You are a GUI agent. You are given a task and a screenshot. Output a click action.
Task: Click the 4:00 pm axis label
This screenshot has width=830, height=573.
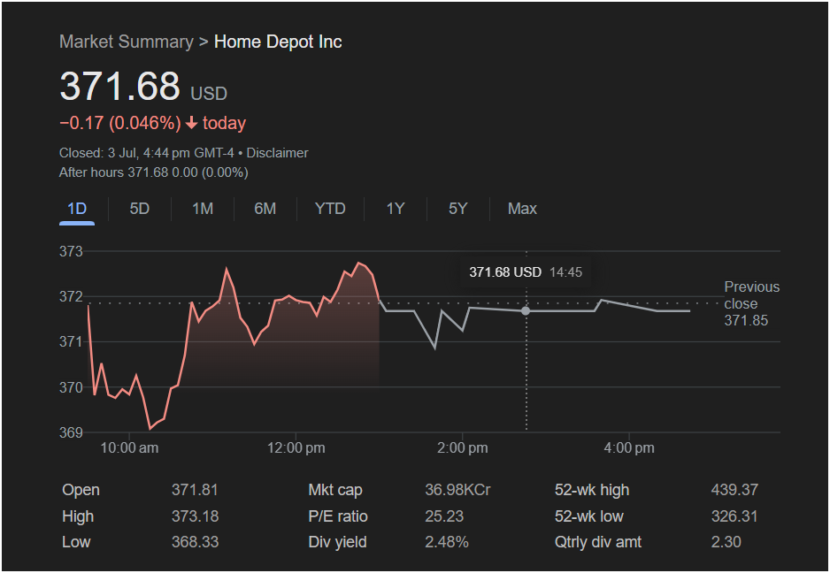pos(629,448)
